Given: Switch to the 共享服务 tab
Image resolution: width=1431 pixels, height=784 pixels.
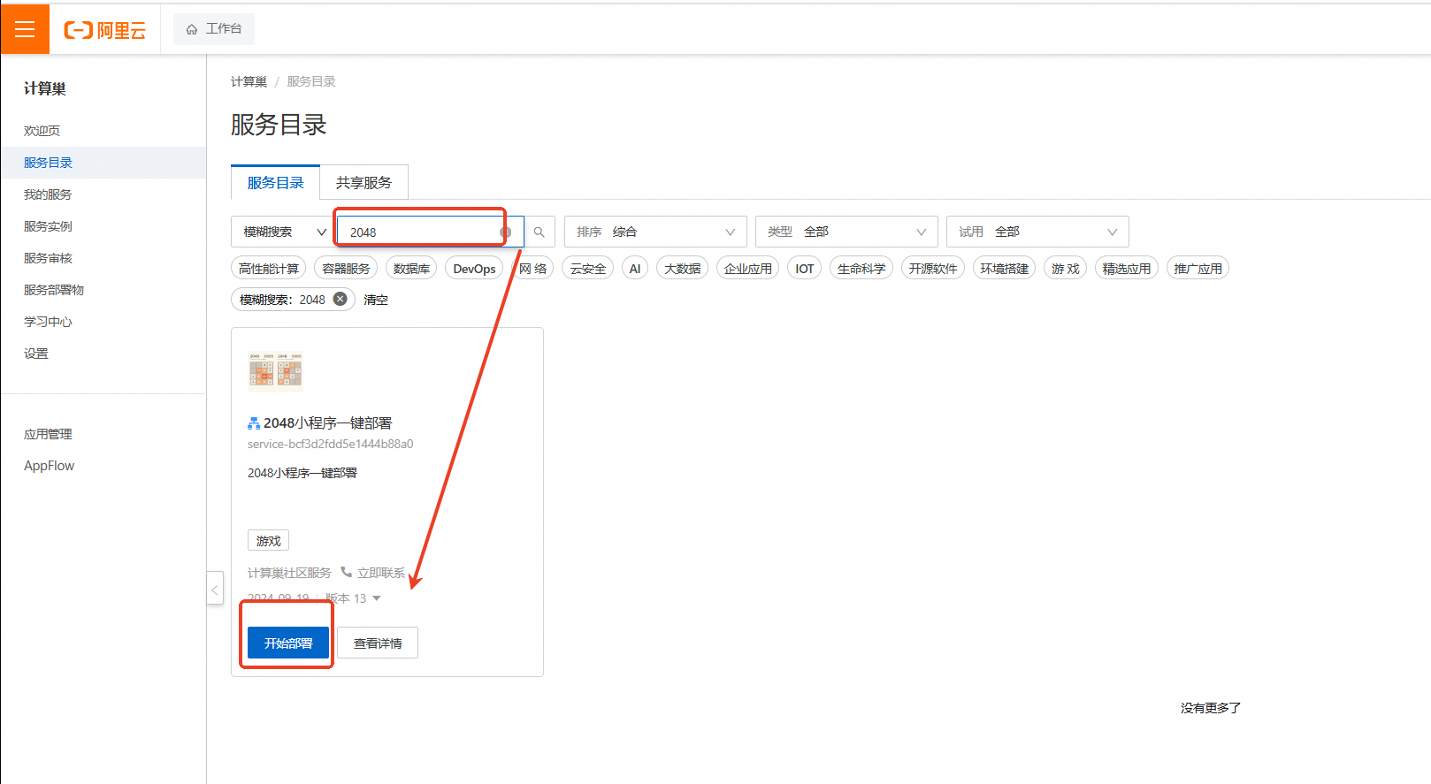Looking at the screenshot, I should pyautogui.click(x=363, y=183).
